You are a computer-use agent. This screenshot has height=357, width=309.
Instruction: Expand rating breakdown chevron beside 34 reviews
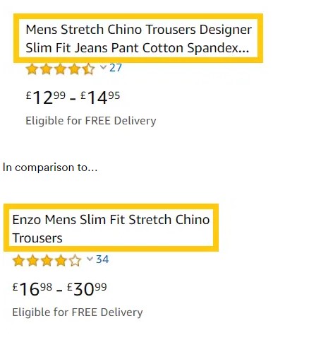[90, 259]
